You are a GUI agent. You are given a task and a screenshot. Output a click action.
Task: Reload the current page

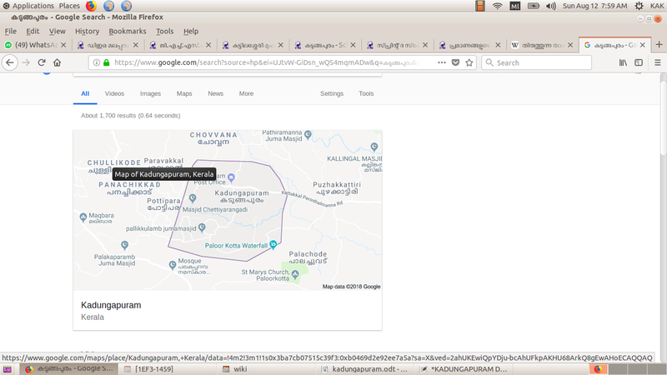point(42,62)
